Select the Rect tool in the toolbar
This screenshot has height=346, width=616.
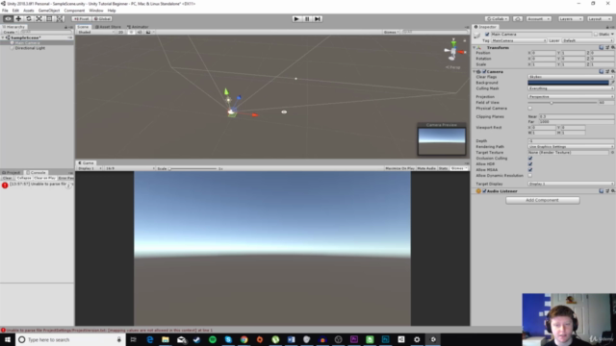[49, 19]
